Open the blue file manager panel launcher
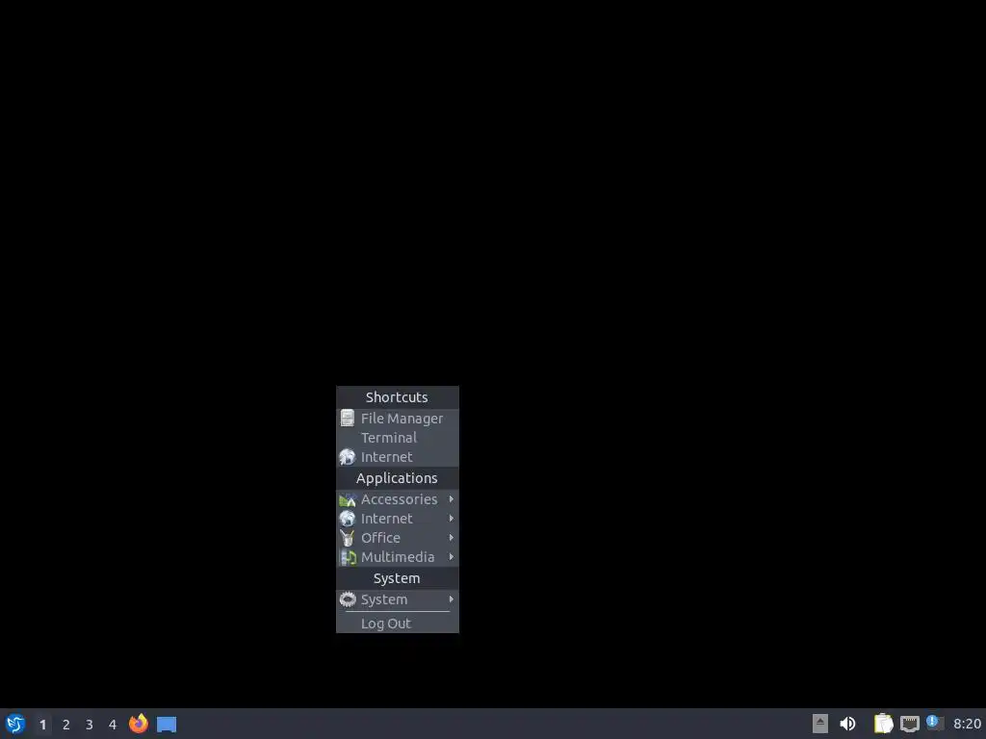 pos(167,725)
